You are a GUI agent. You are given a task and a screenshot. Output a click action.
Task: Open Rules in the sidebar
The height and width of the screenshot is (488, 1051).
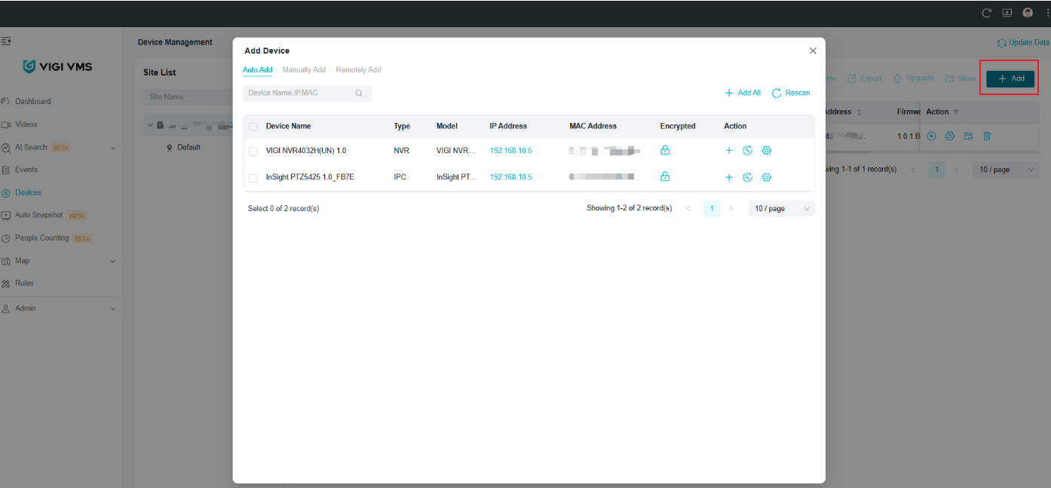click(24, 283)
